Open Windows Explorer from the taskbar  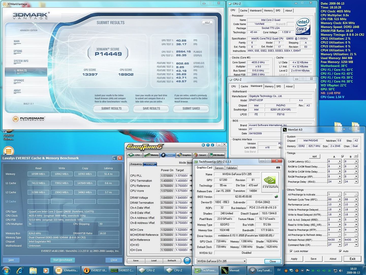coord(33,270)
